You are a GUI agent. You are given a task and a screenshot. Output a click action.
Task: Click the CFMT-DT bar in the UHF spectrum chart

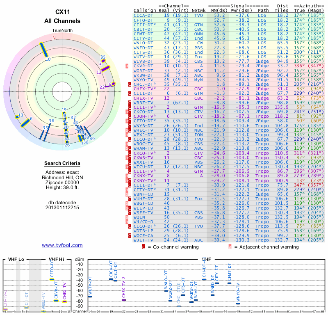coord(230,283)
